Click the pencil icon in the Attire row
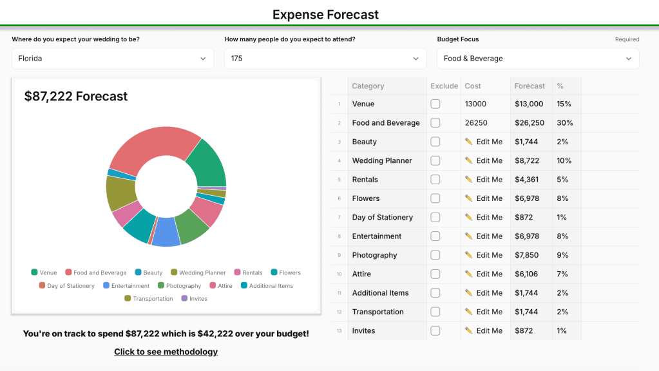Image resolution: width=659 pixels, height=371 pixels. click(x=468, y=274)
